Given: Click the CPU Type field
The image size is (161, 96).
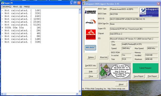Looking at the screenshot, I should tap(140, 44).
